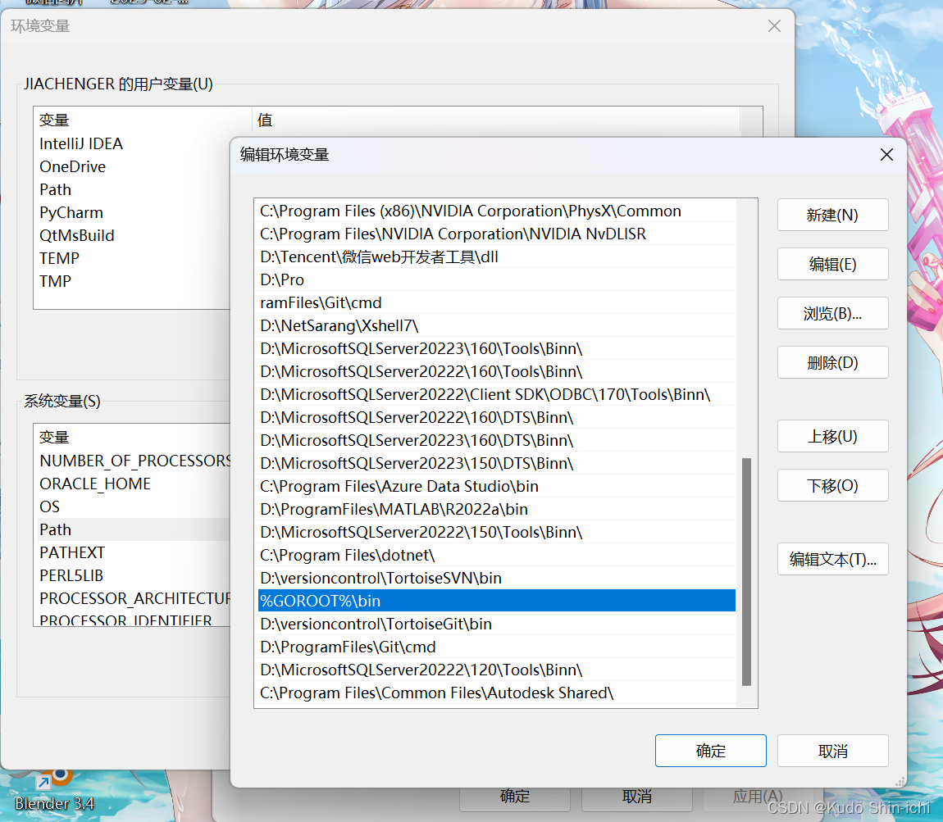This screenshot has height=822, width=943.
Task: Click 取消 in background properties window
Action: click(x=637, y=797)
